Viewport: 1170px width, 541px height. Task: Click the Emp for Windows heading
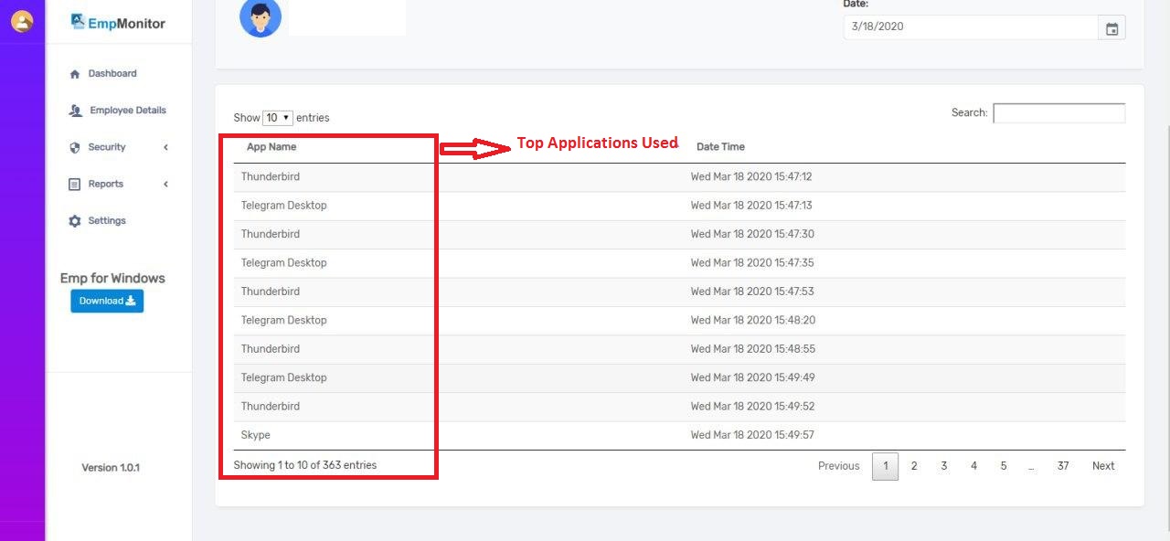[x=112, y=279]
